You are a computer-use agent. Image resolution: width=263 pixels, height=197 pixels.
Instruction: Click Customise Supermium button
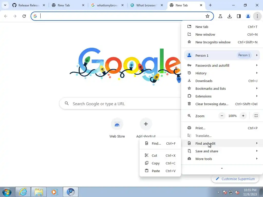tap(235, 179)
